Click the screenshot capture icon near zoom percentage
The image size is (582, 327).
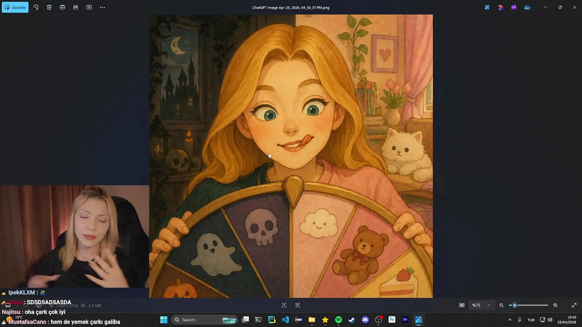point(462,305)
